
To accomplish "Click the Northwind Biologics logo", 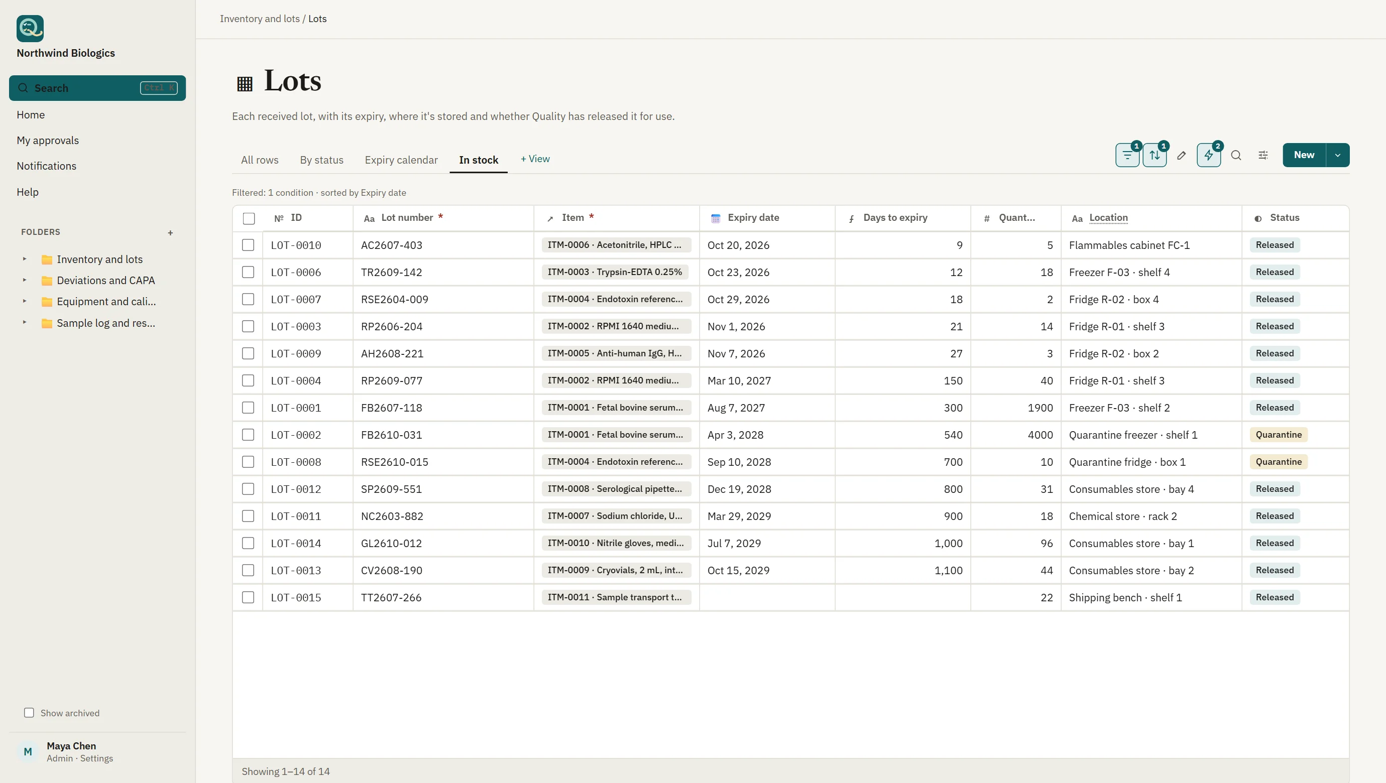I will tap(30, 29).
